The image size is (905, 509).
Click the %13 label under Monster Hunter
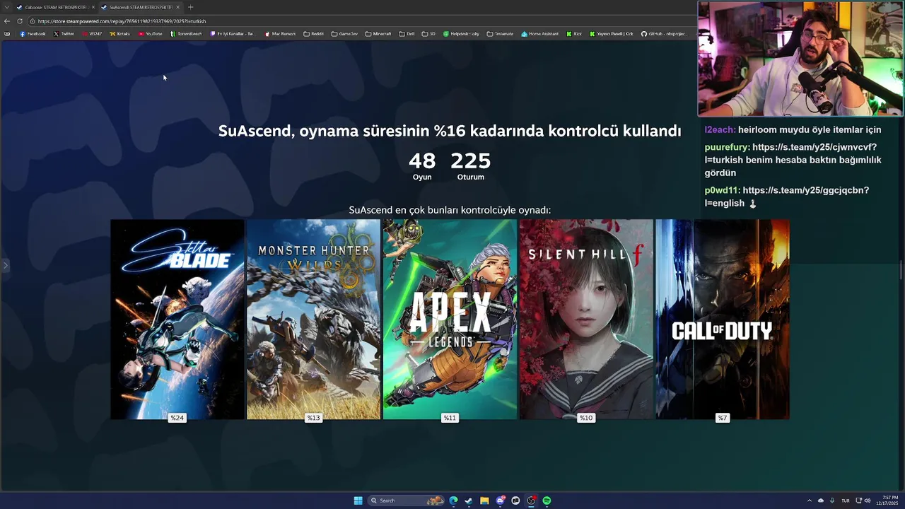pyautogui.click(x=313, y=418)
